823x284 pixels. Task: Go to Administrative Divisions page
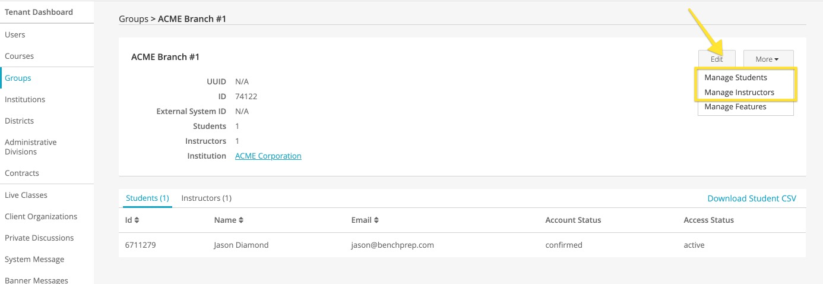31,147
